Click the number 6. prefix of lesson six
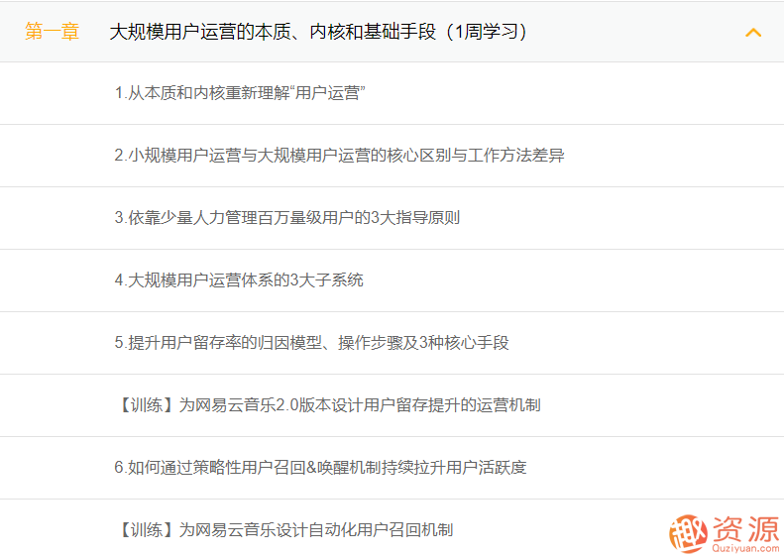Viewport: 784px width, 557px height. (x=120, y=468)
